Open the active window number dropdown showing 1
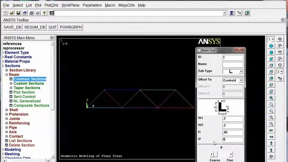288x162 pixels. pos(271,39)
